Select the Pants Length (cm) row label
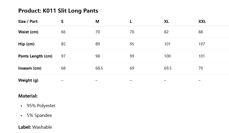Image resolution: width=229 pixels, height=133 pixels. (35, 56)
